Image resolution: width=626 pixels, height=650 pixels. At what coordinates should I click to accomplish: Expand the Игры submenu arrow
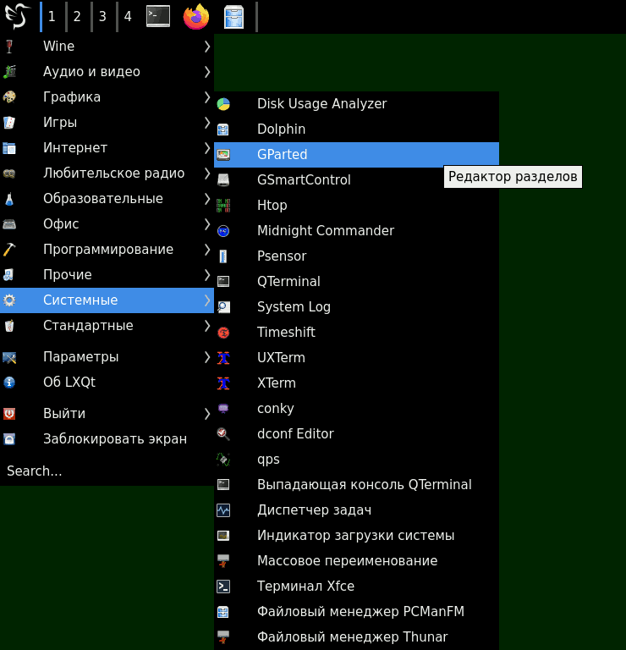point(207,122)
